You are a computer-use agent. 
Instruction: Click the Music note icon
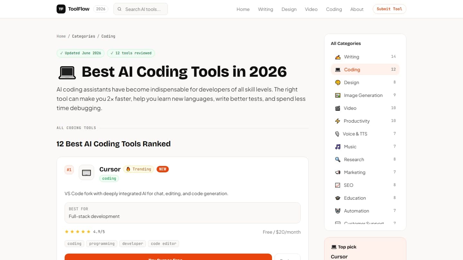338,147
